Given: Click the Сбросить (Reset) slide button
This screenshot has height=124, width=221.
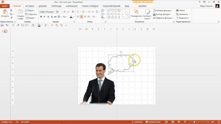Looking at the screenshot, I should coord(31,14).
